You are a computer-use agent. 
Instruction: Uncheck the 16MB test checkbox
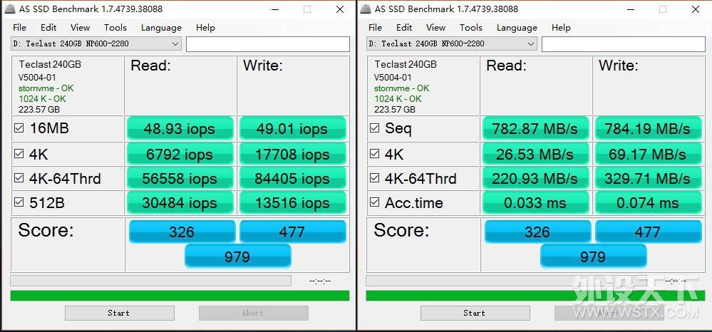pyautogui.click(x=19, y=129)
